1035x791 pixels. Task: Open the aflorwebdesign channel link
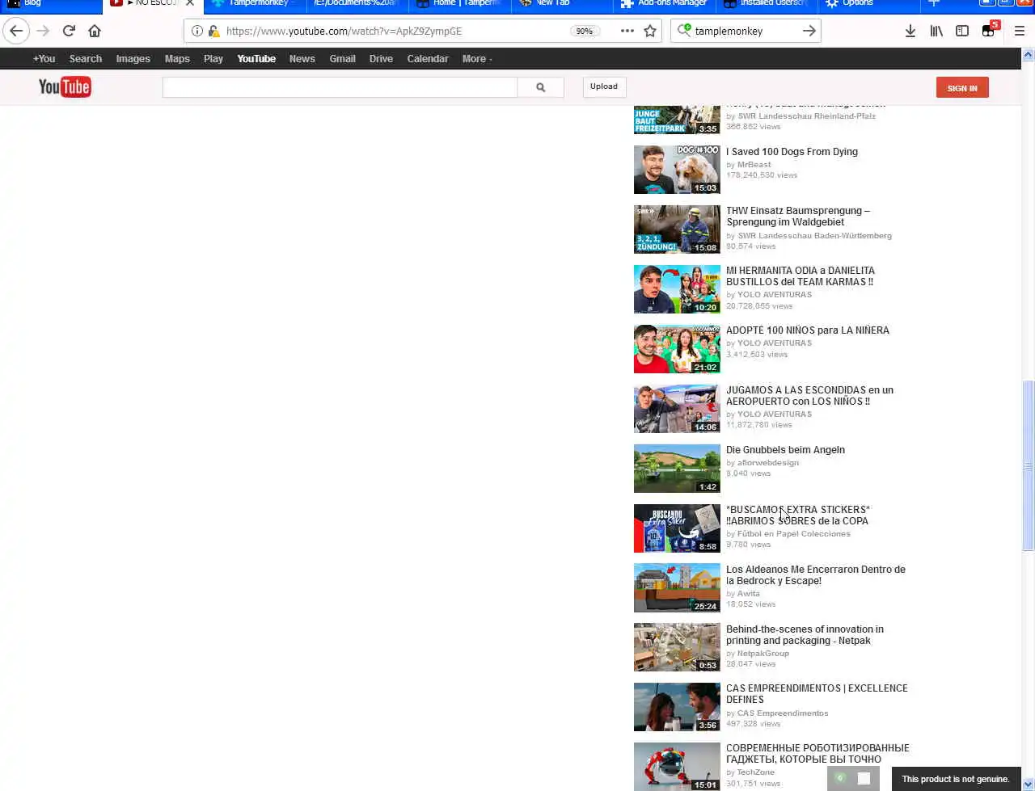(767, 463)
